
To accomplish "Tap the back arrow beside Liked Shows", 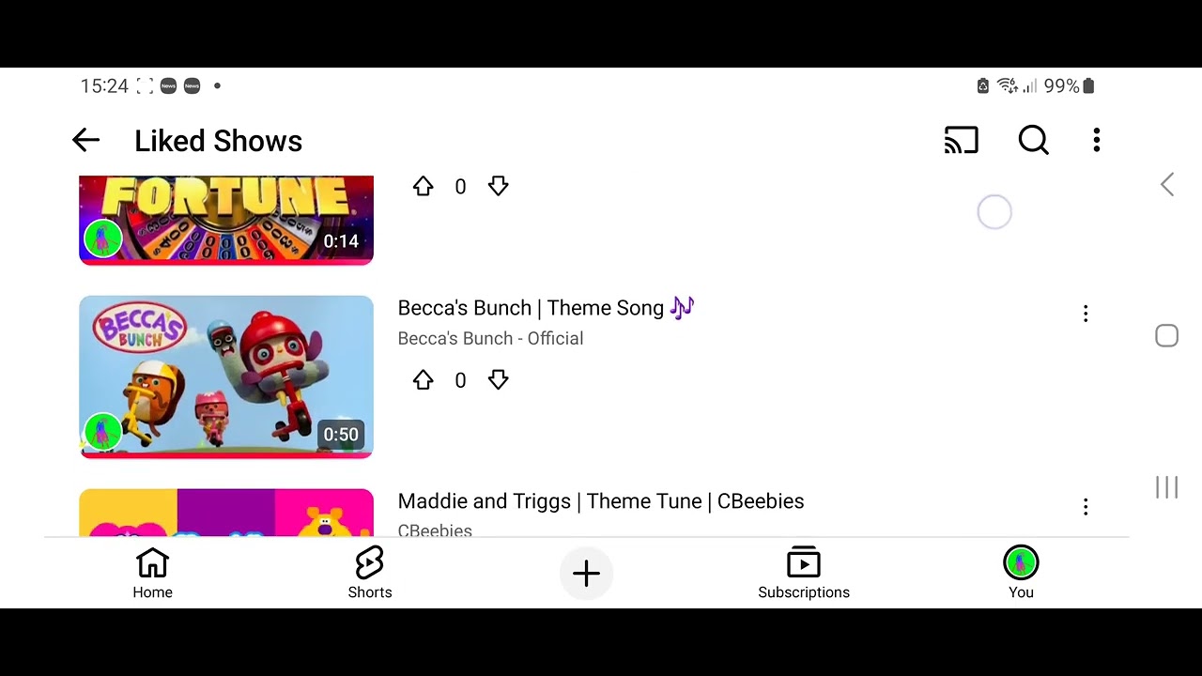I will [85, 141].
